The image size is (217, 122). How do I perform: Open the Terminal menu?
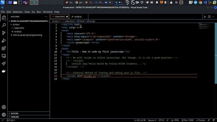[x=47, y=12]
